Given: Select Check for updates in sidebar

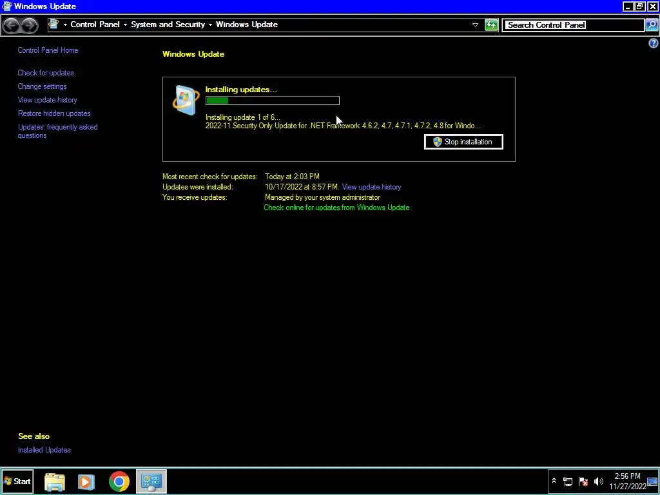Looking at the screenshot, I should pyautogui.click(x=46, y=73).
